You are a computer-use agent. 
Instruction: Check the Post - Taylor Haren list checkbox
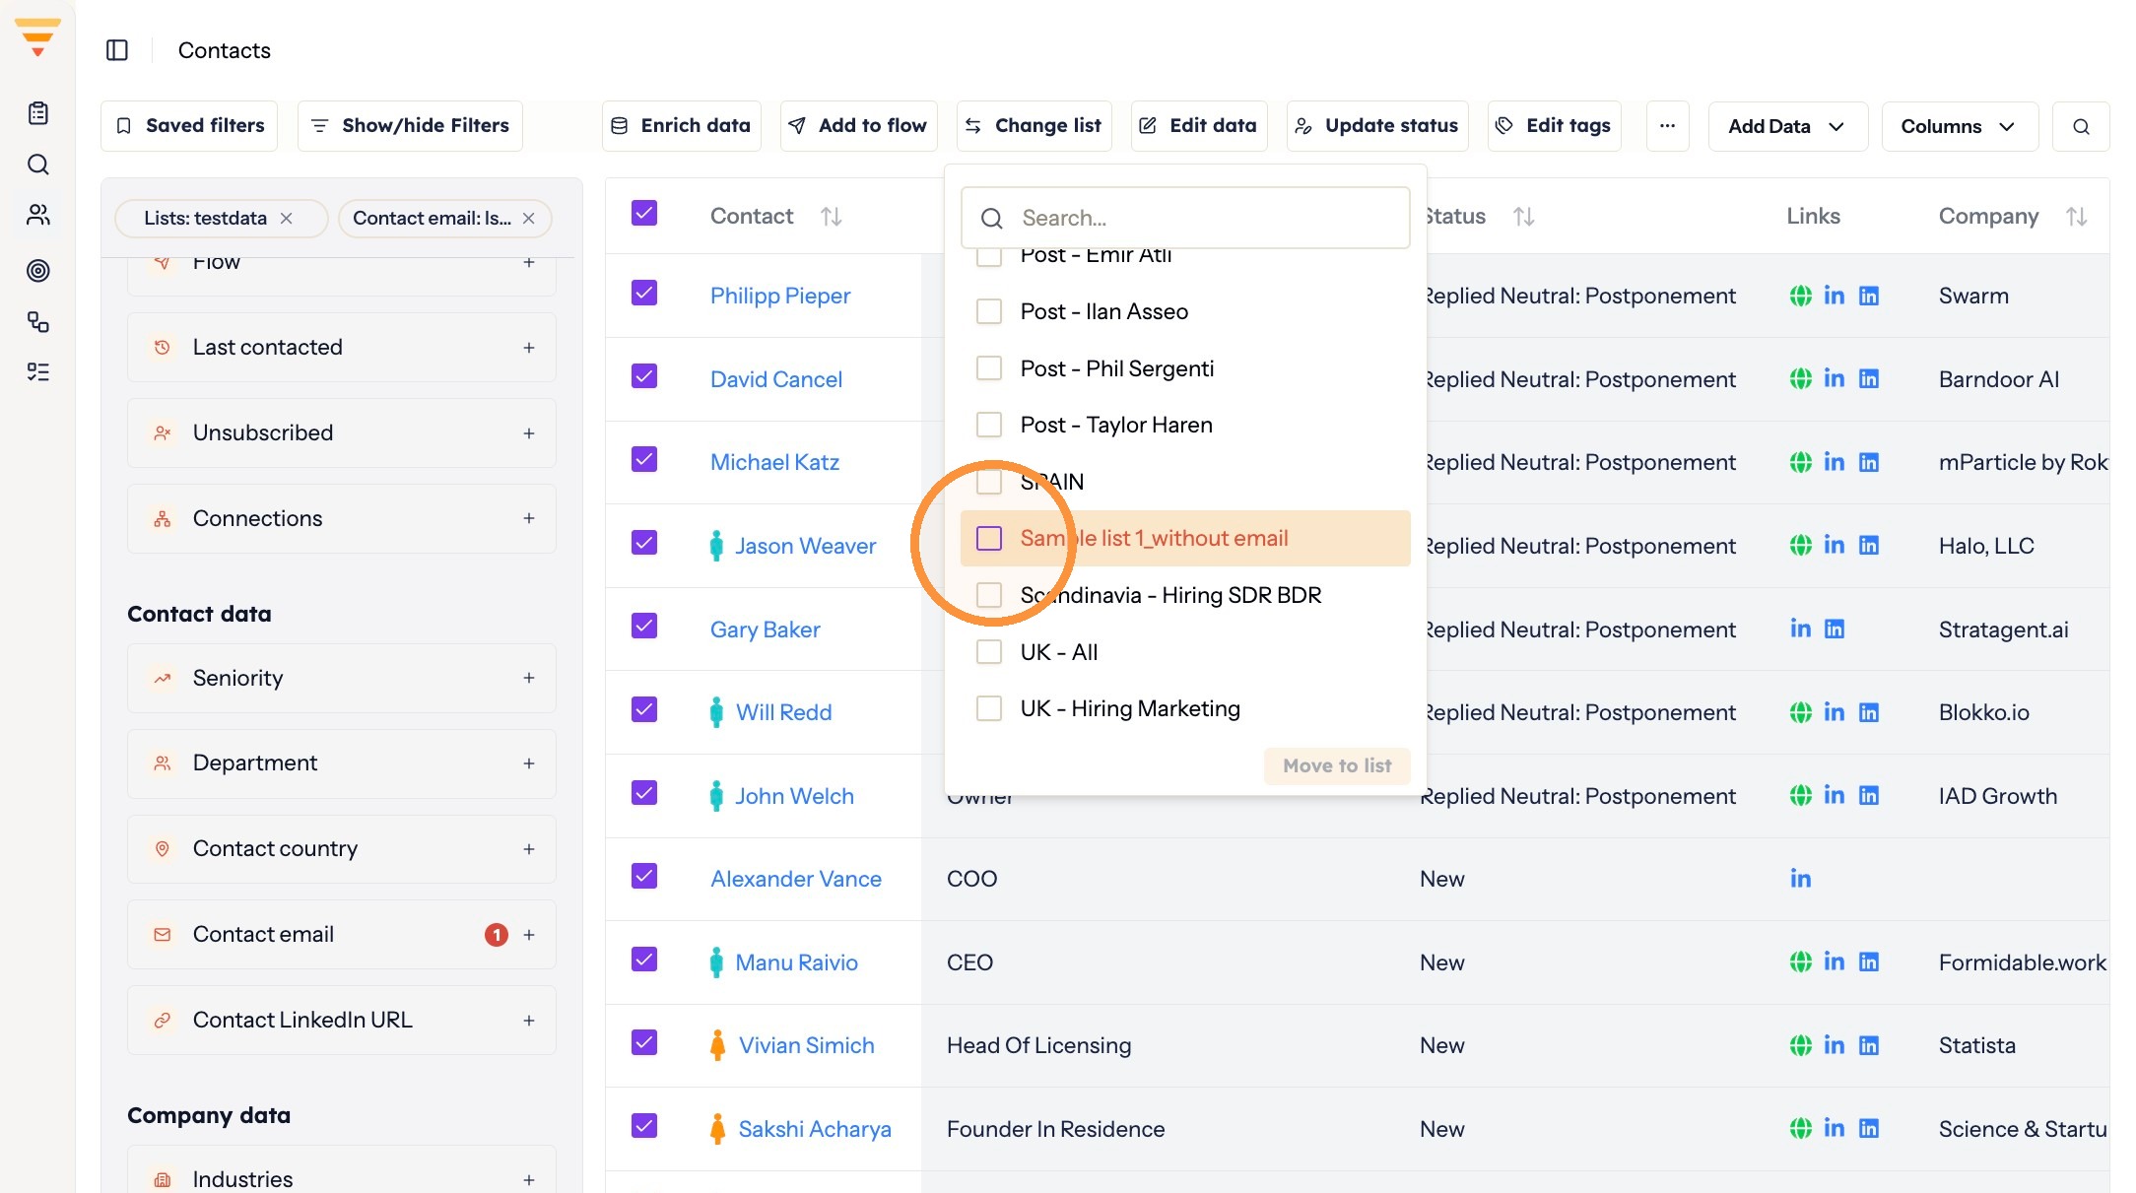(x=988, y=425)
